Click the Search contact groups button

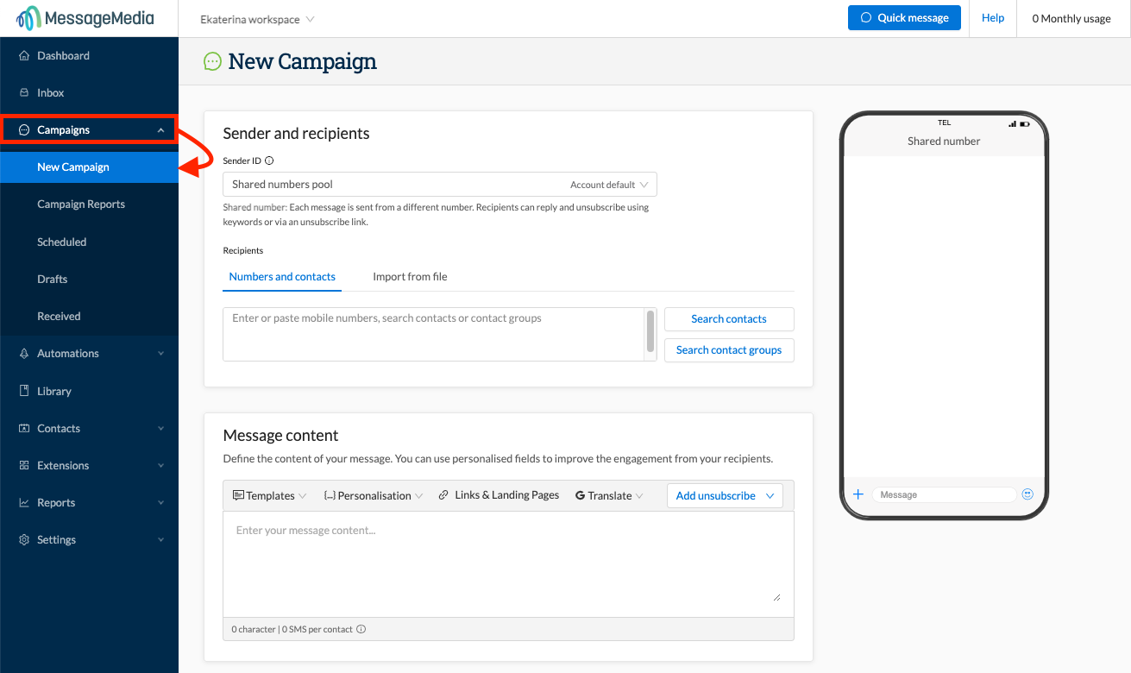[x=729, y=350]
